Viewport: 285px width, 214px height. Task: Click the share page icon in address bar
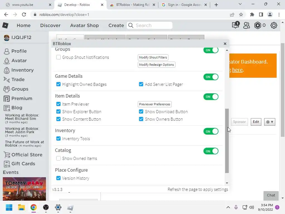click(232, 14)
